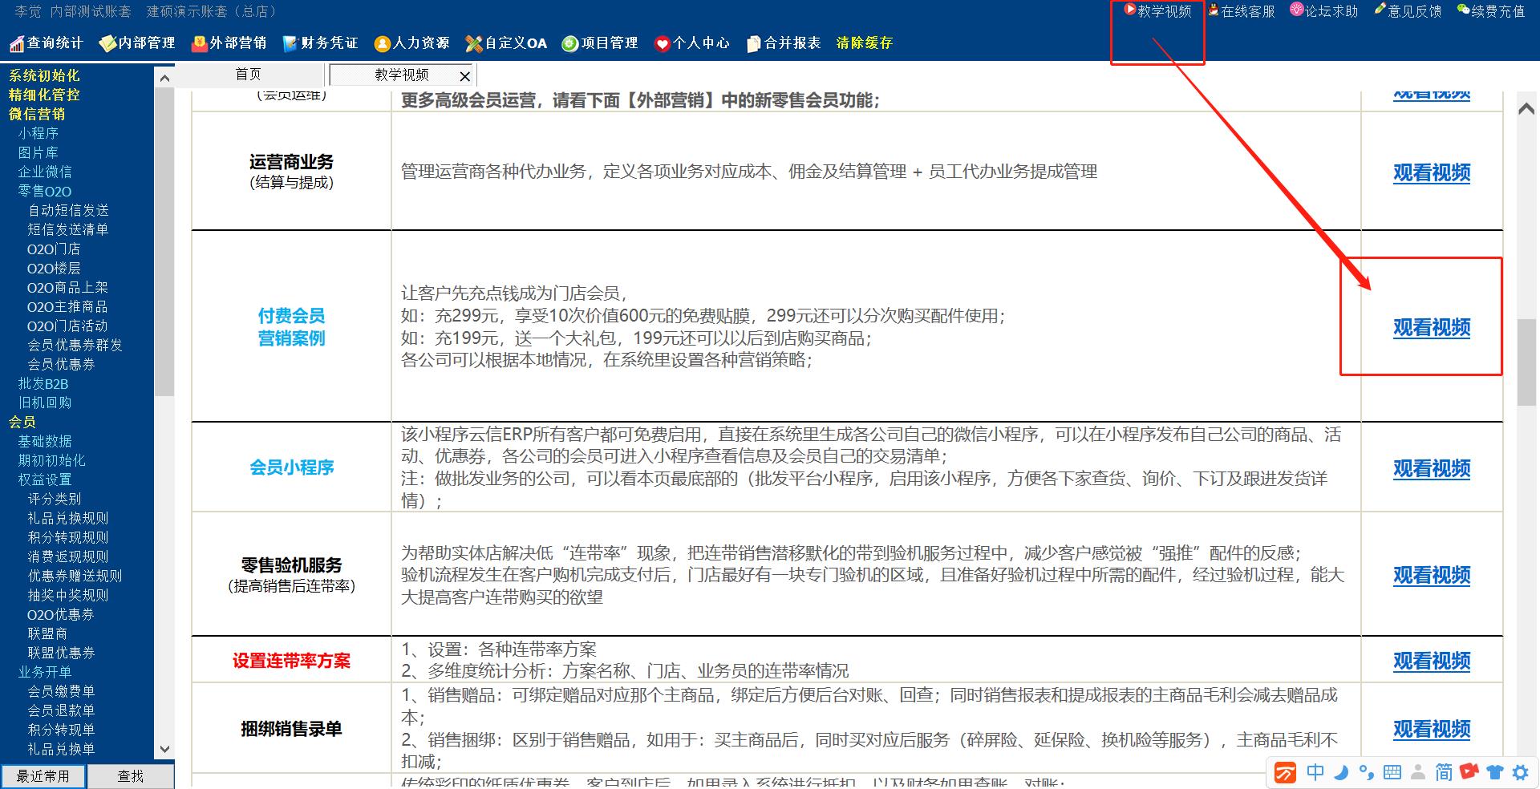This screenshot has width=1540, height=789.
Task: Watch video for 会员小程序 row
Action: [1432, 468]
